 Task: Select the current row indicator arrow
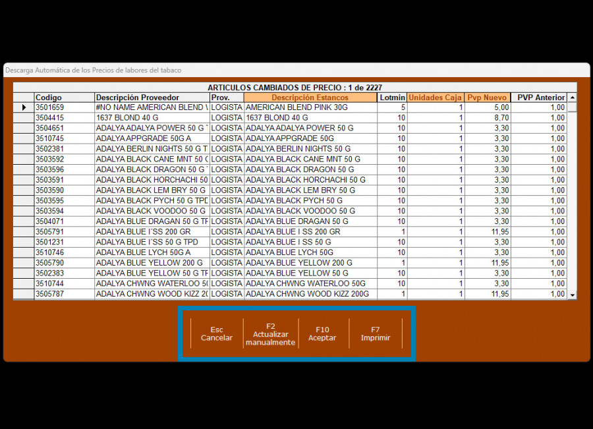pos(24,107)
